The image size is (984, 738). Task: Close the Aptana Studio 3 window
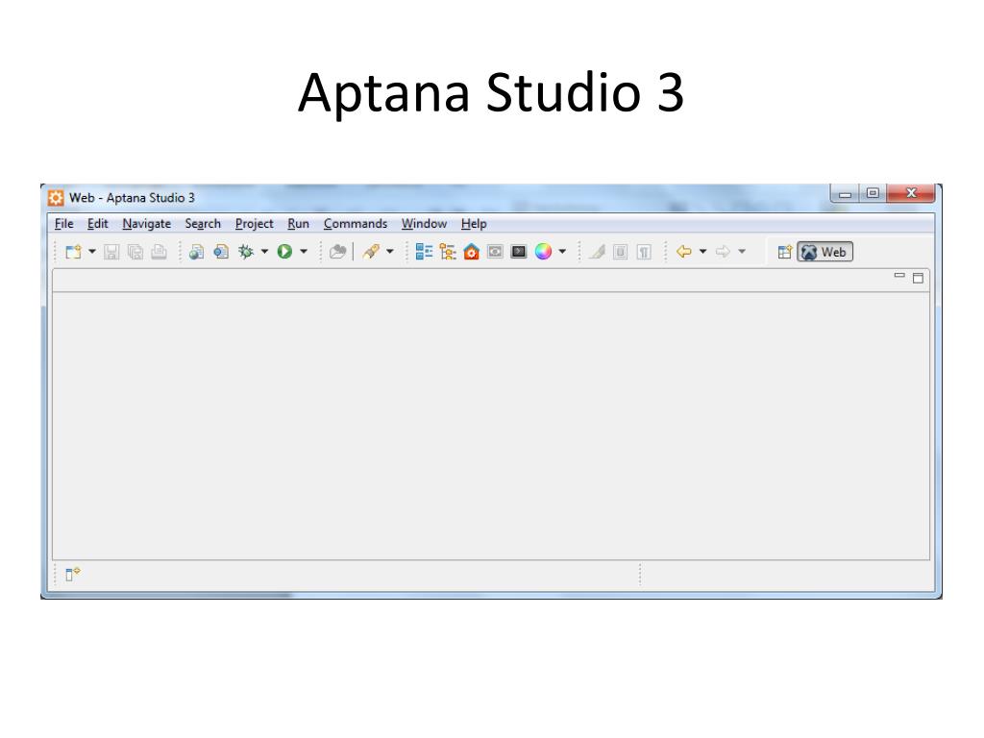911,193
